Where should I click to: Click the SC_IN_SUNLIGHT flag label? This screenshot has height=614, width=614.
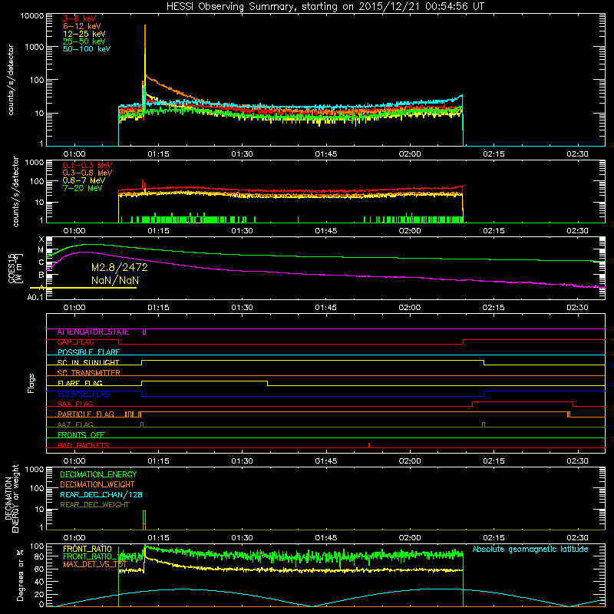(88, 362)
